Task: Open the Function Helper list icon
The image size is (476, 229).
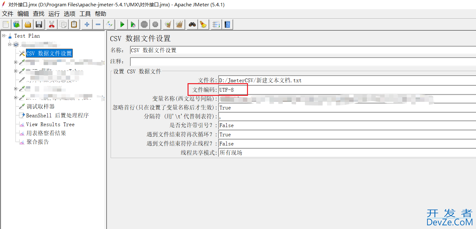Action: point(216,24)
